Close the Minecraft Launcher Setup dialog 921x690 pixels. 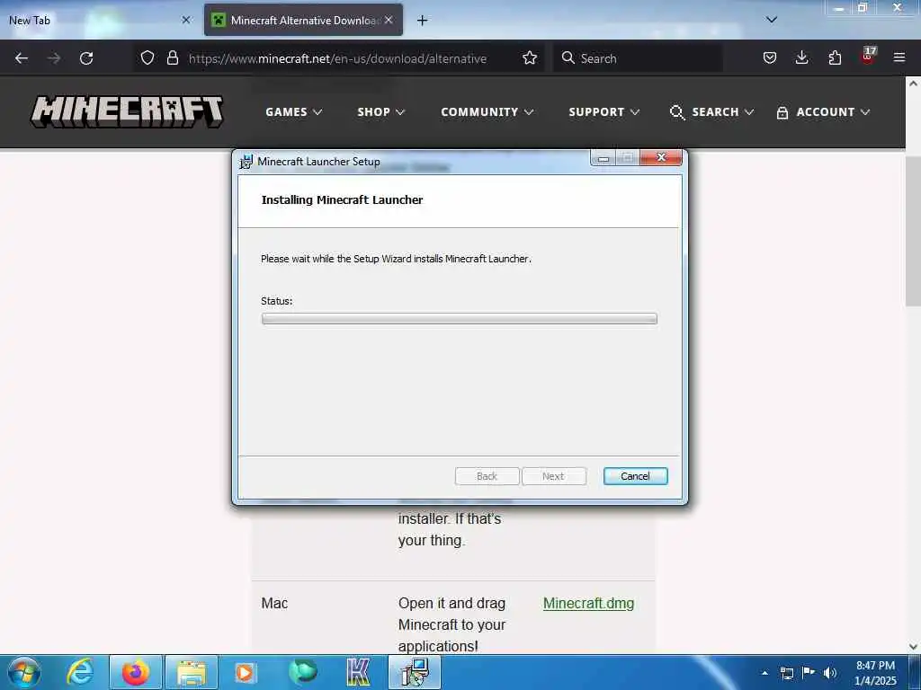click(x=661, y=157)
